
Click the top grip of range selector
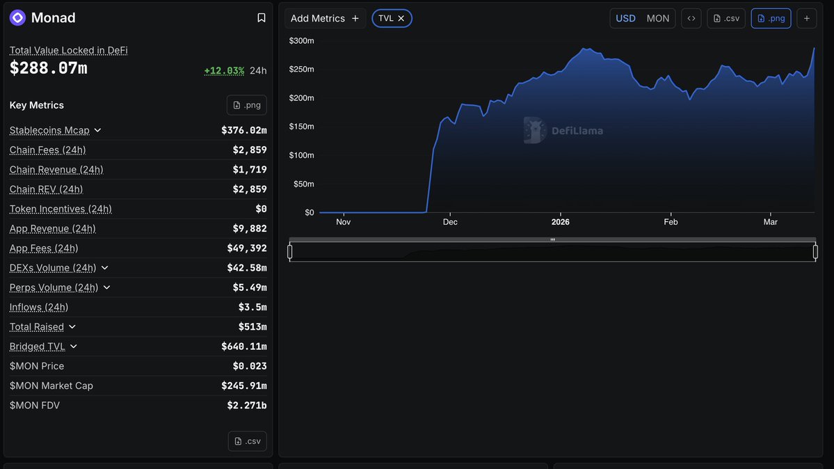coord(552,239)
